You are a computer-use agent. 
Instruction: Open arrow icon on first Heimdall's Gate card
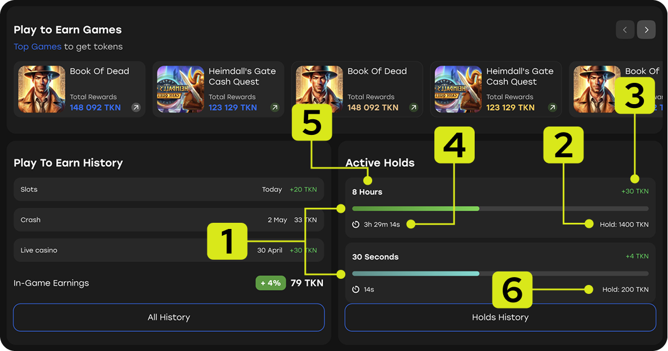click(x=275, y=107)
